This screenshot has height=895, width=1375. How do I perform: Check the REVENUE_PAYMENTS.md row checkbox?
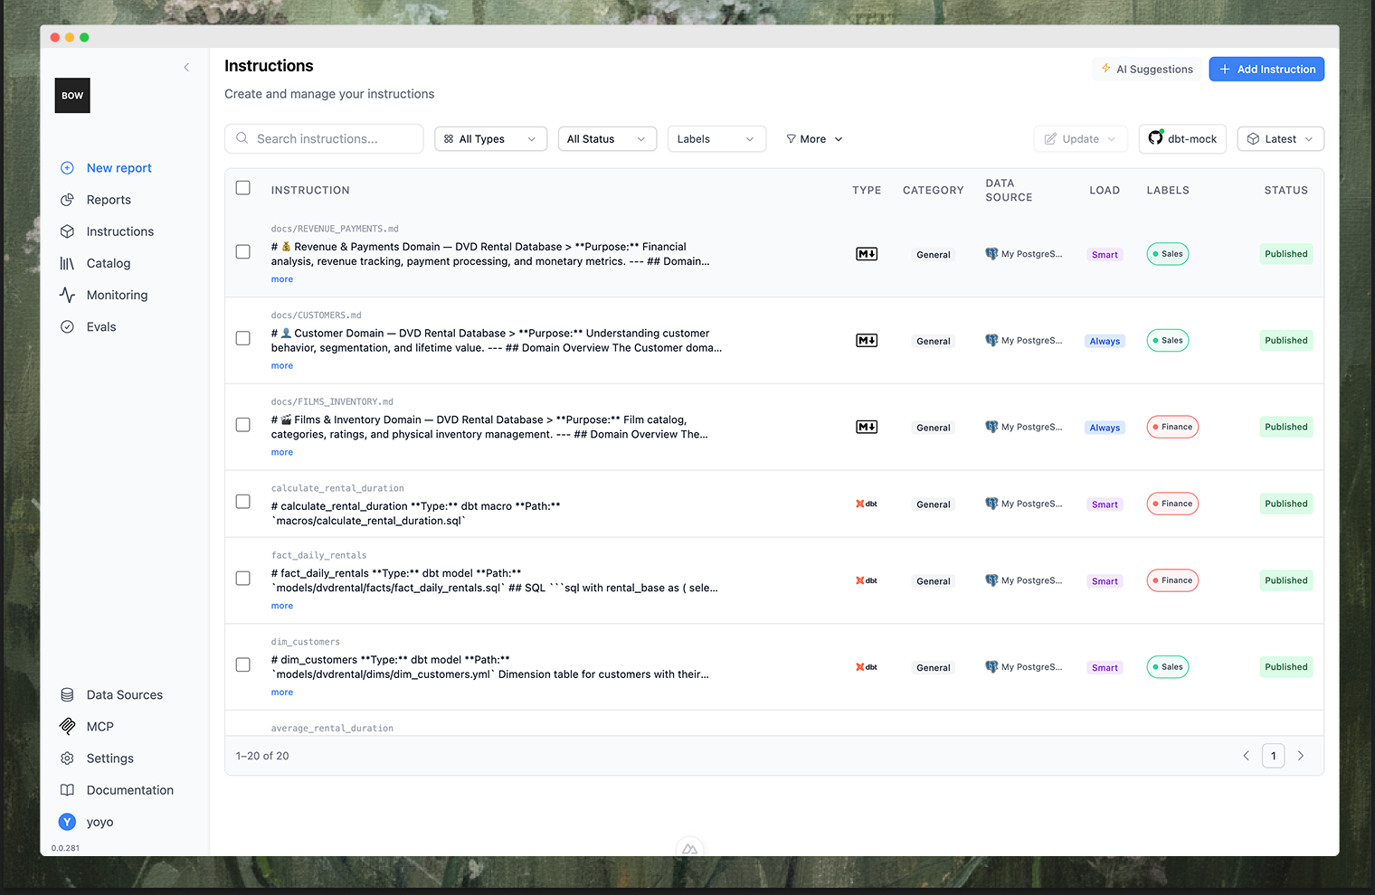tap(242, 252)
